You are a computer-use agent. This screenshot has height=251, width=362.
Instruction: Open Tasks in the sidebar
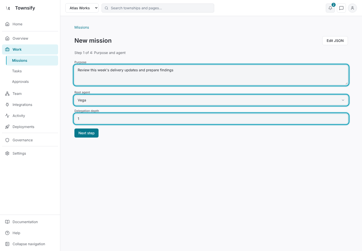(32, 71)
